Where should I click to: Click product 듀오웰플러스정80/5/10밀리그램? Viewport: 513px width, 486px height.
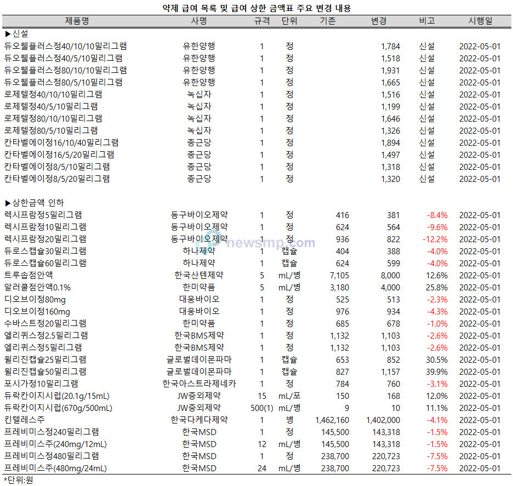(63, 82)
